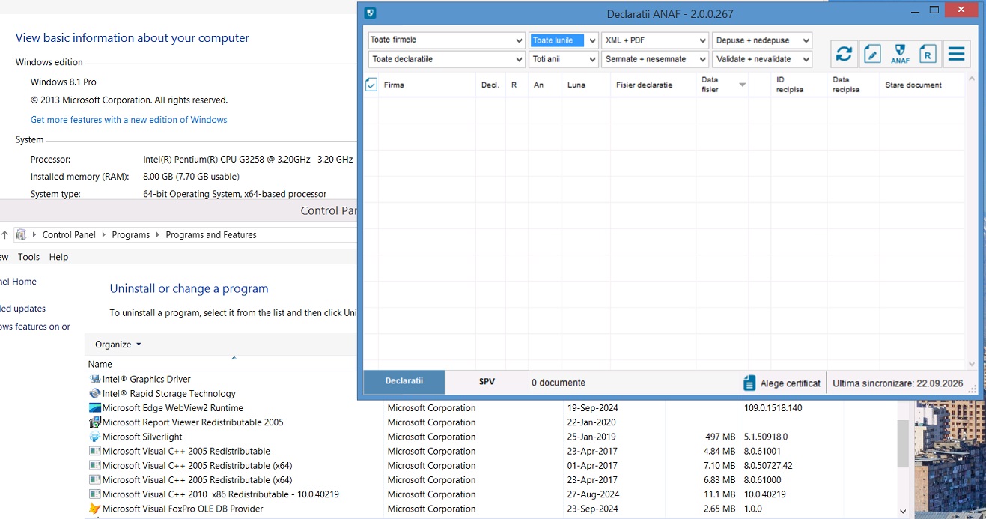Click the Visual C++ 2010 x86 Redistributable icon

94,494
